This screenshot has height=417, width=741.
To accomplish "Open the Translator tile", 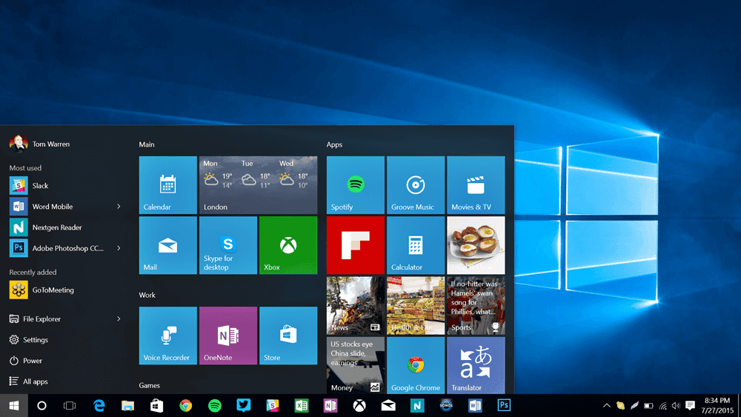I will pos(476,365).
